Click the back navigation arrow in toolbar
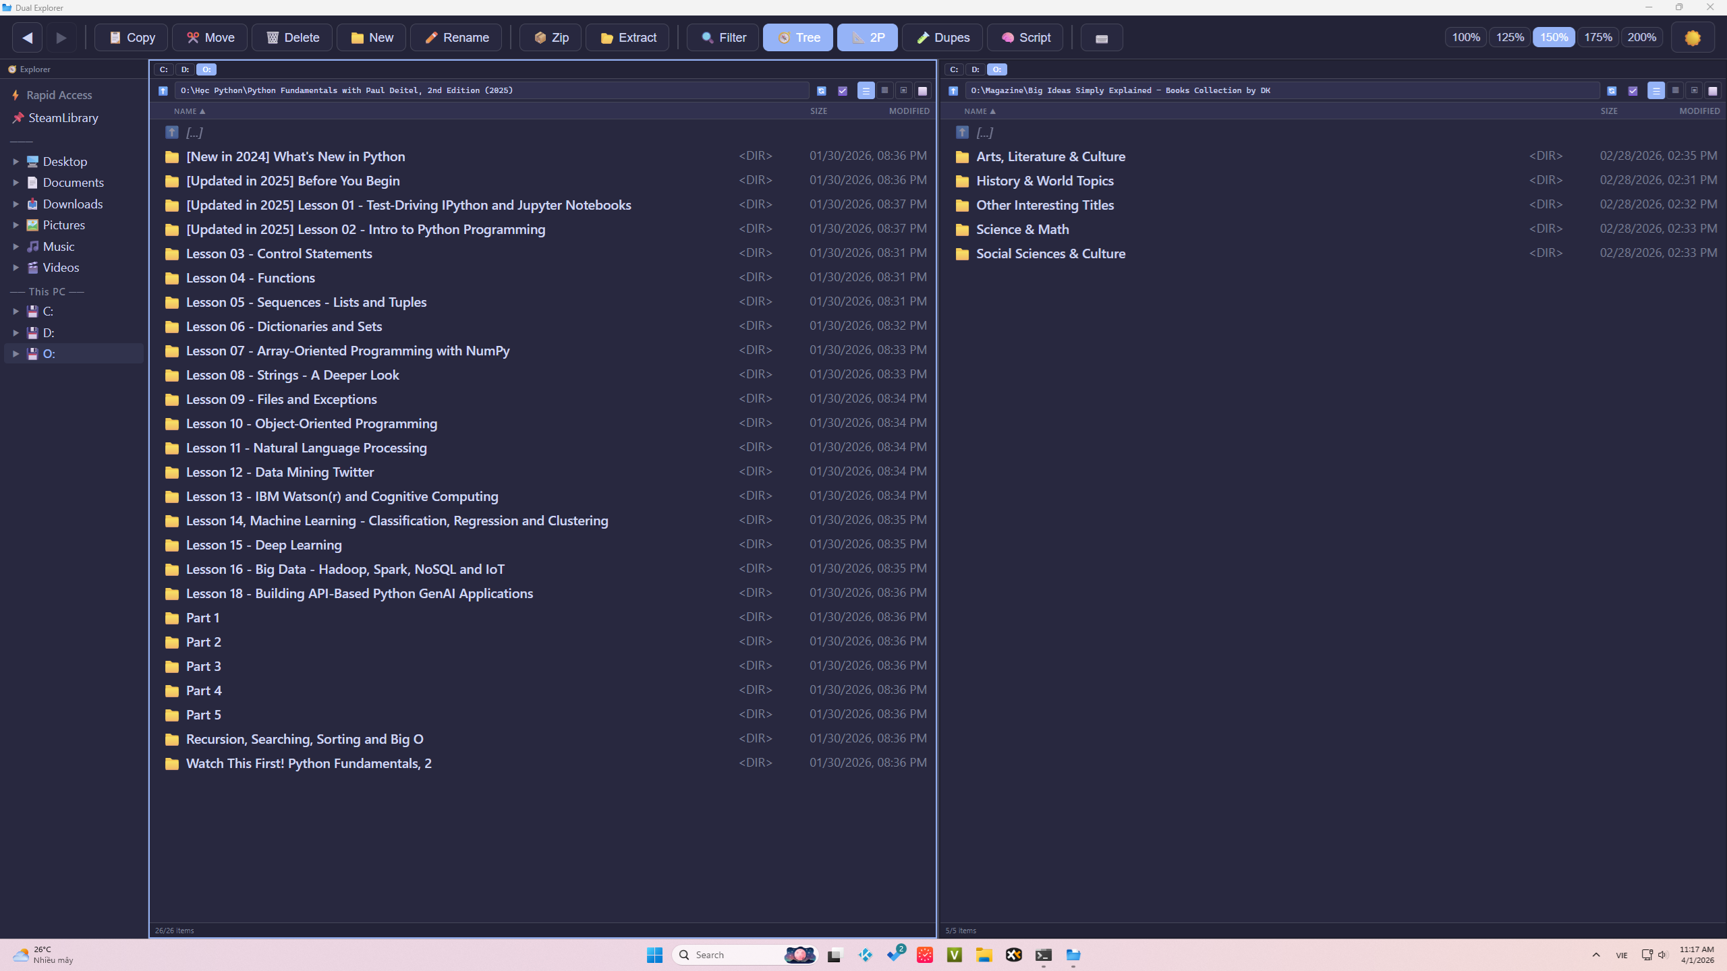The width and height of the screenshot is (1727, 971). (27, 38)
